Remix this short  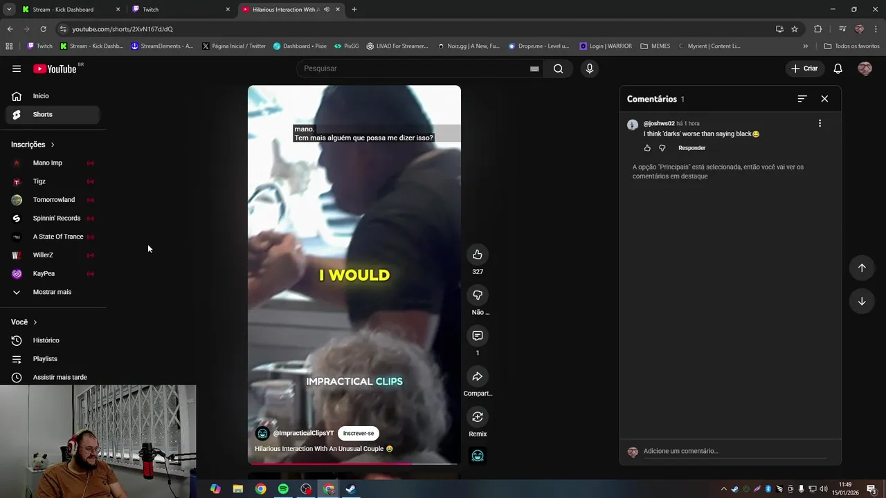click(478, 417)
